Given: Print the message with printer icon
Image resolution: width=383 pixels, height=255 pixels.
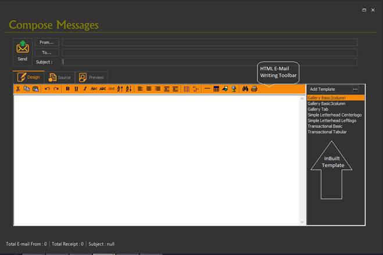Looking at the screenshot, I should coord(254,89).
